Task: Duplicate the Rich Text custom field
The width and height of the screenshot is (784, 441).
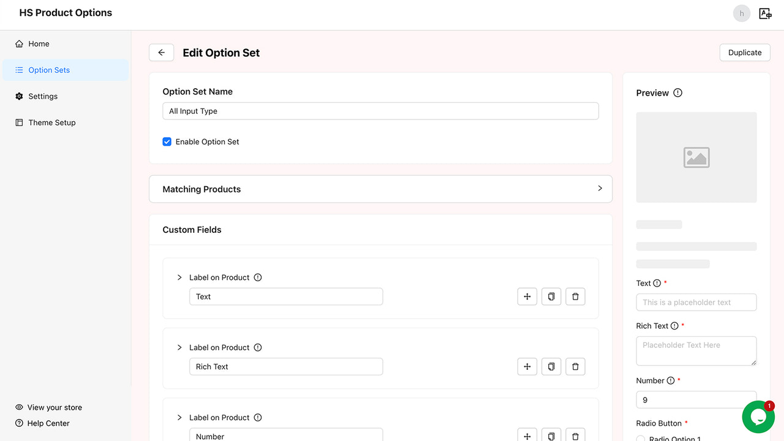Action: tap(551, 366)
